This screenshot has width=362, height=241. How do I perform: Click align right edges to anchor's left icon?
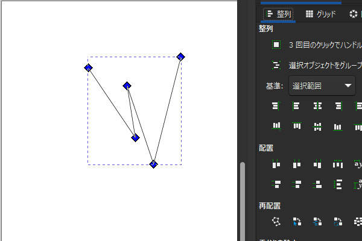click(x=276, y=105)
